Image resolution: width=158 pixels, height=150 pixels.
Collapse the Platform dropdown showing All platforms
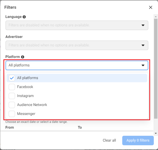(77, 65)
